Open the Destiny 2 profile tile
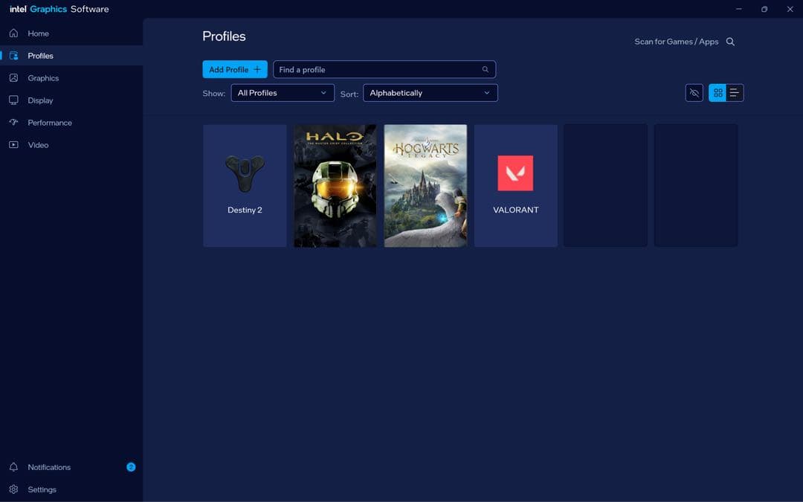Screen dimensions: 803x502 (x=245, y=186)
